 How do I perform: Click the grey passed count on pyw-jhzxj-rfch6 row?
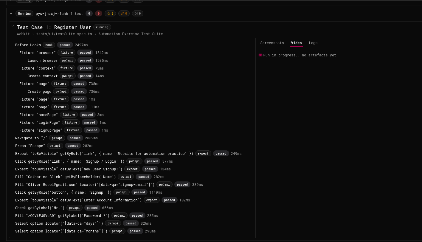(89, 13)
